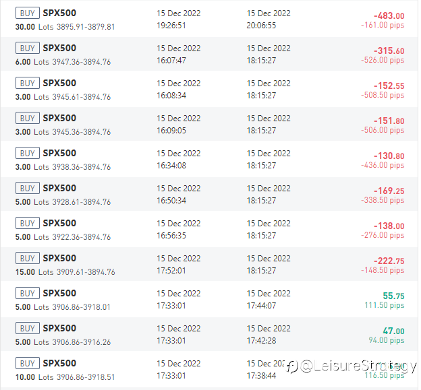
Task: Click the -506.00 pips value
Action: point(383,131)
